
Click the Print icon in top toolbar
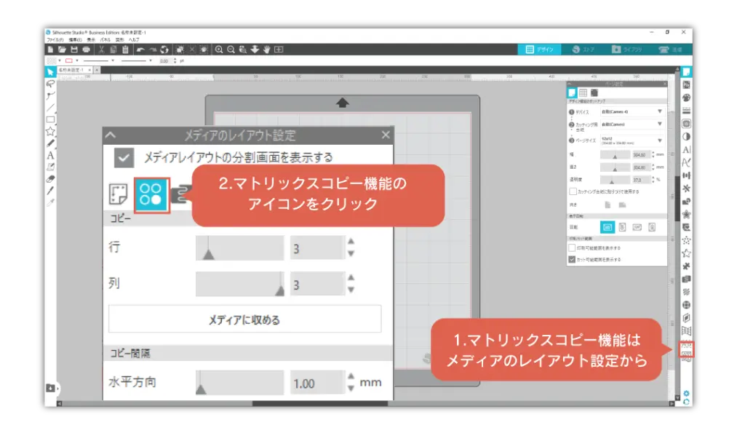click(87, 49)
